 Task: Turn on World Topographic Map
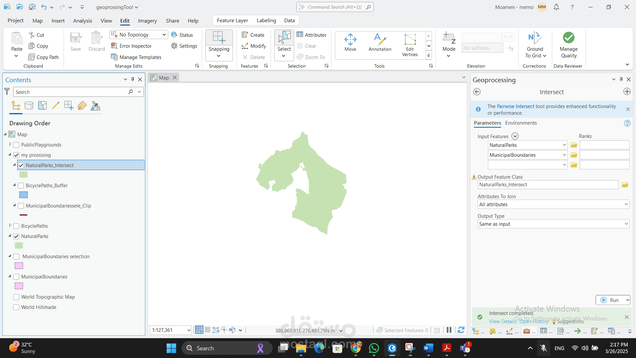16,297
